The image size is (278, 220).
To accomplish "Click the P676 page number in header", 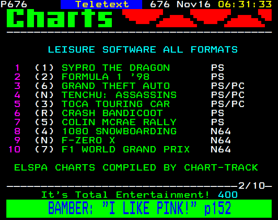I will [14, 4].
